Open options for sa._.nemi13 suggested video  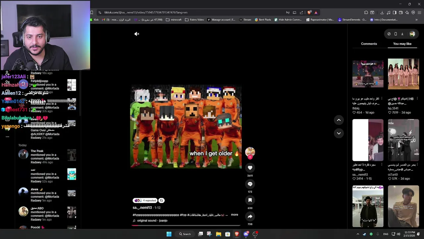point(382,165)
